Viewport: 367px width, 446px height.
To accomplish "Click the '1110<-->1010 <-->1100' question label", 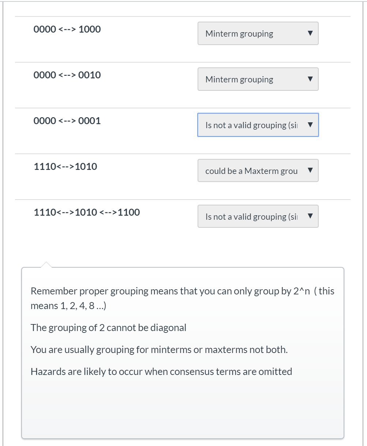I will click(87, 212).
